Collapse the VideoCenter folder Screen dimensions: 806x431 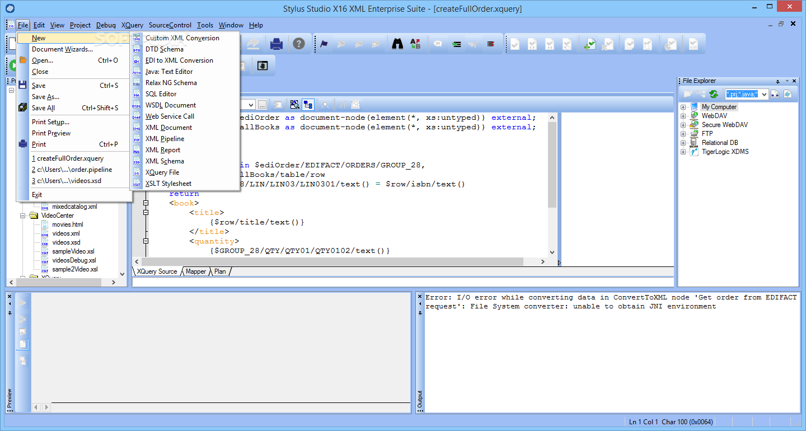(23, 215)
